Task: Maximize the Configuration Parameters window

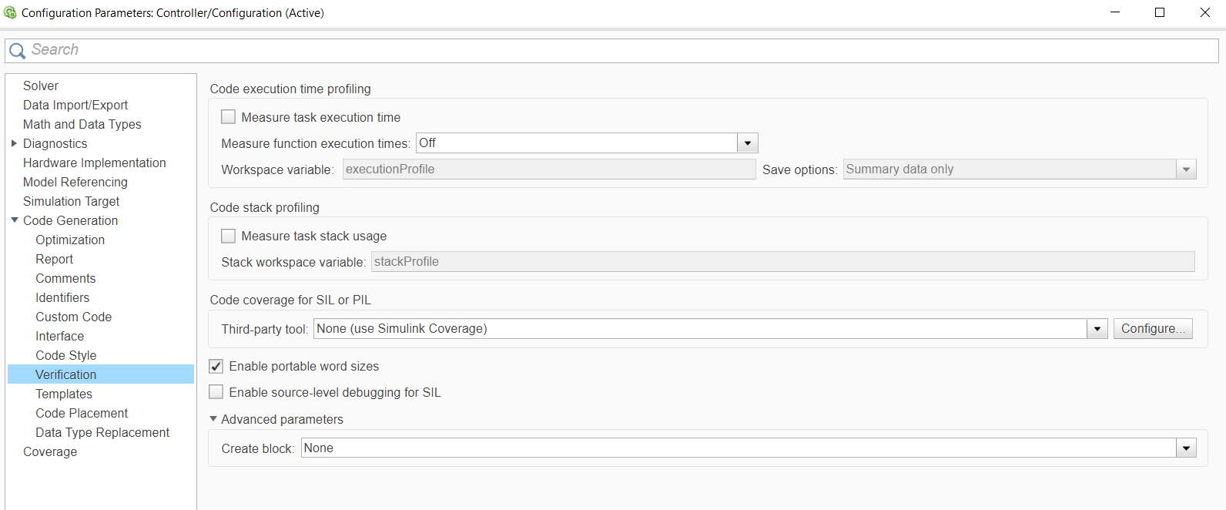Action: click(1159, 12)
